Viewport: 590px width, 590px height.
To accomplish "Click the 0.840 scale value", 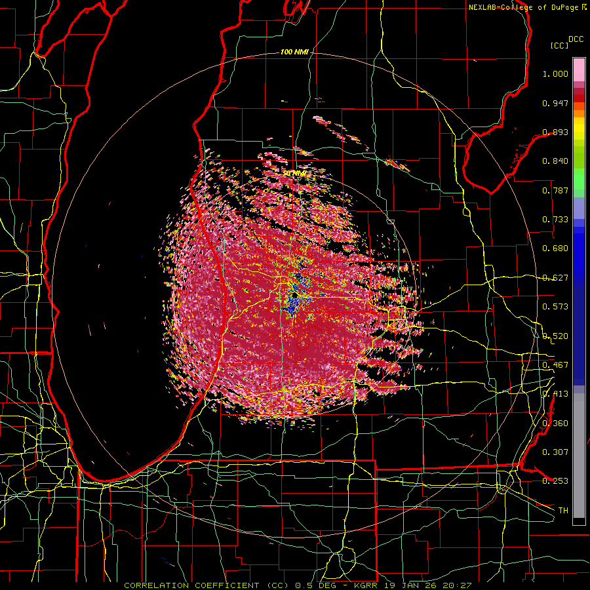I will point(555,161).
